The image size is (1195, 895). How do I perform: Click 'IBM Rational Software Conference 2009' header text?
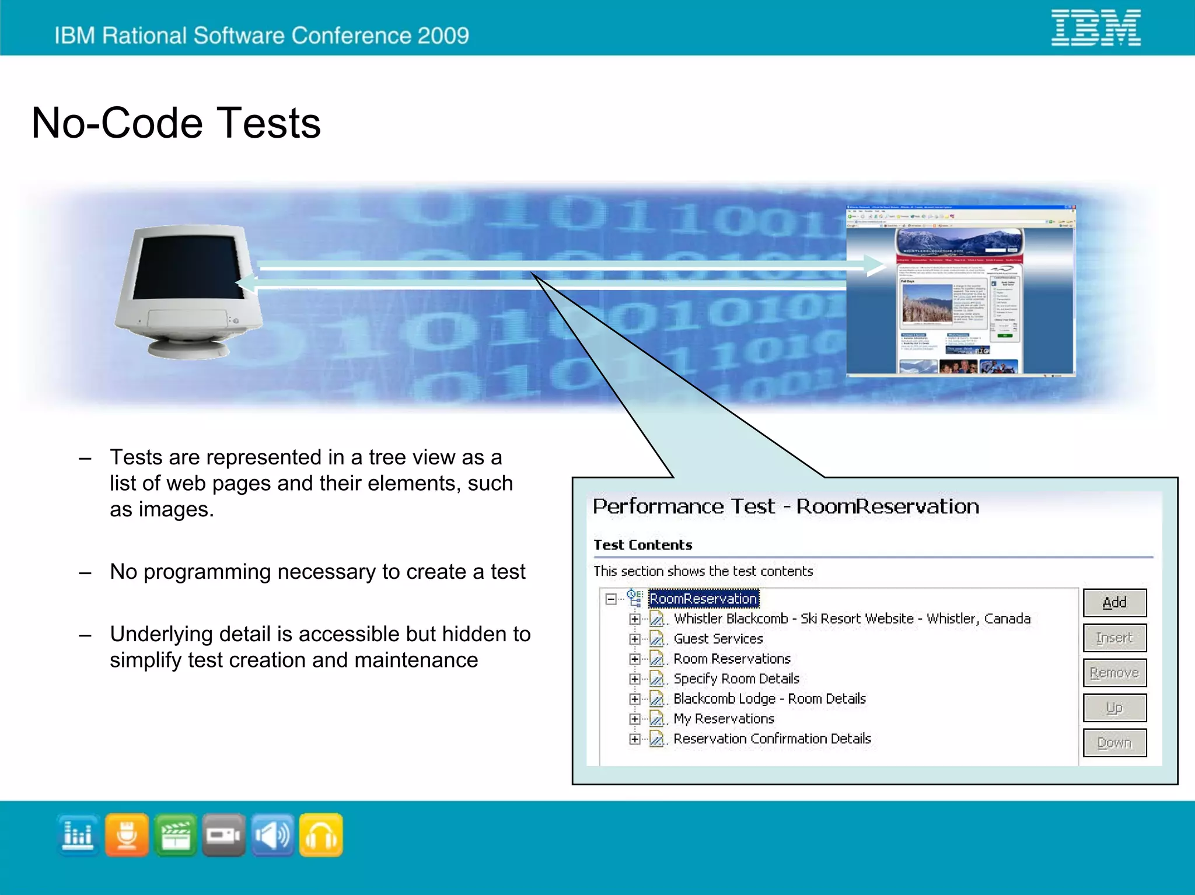[x=262, y=36]
